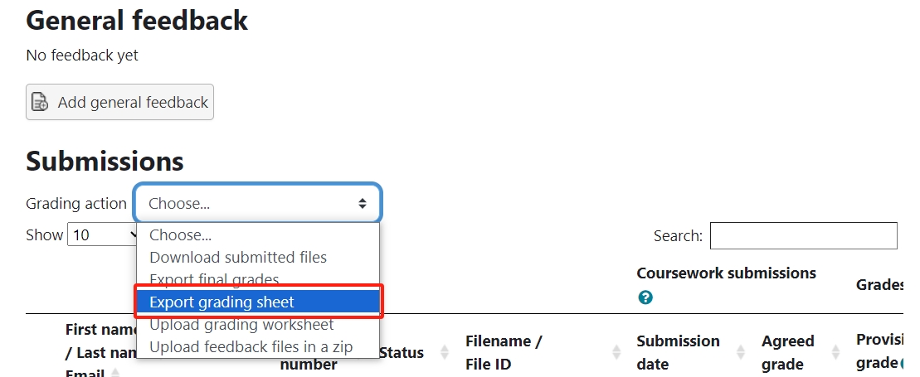Click sort arrows next to Filename / File ID
This screenshot has height=377, width=920.
click(x=616, y=352)
